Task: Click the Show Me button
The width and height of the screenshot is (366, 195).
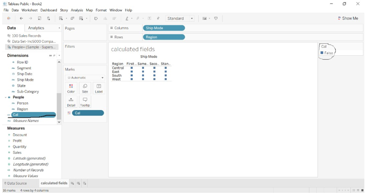Action: click(x=348, y=18)
